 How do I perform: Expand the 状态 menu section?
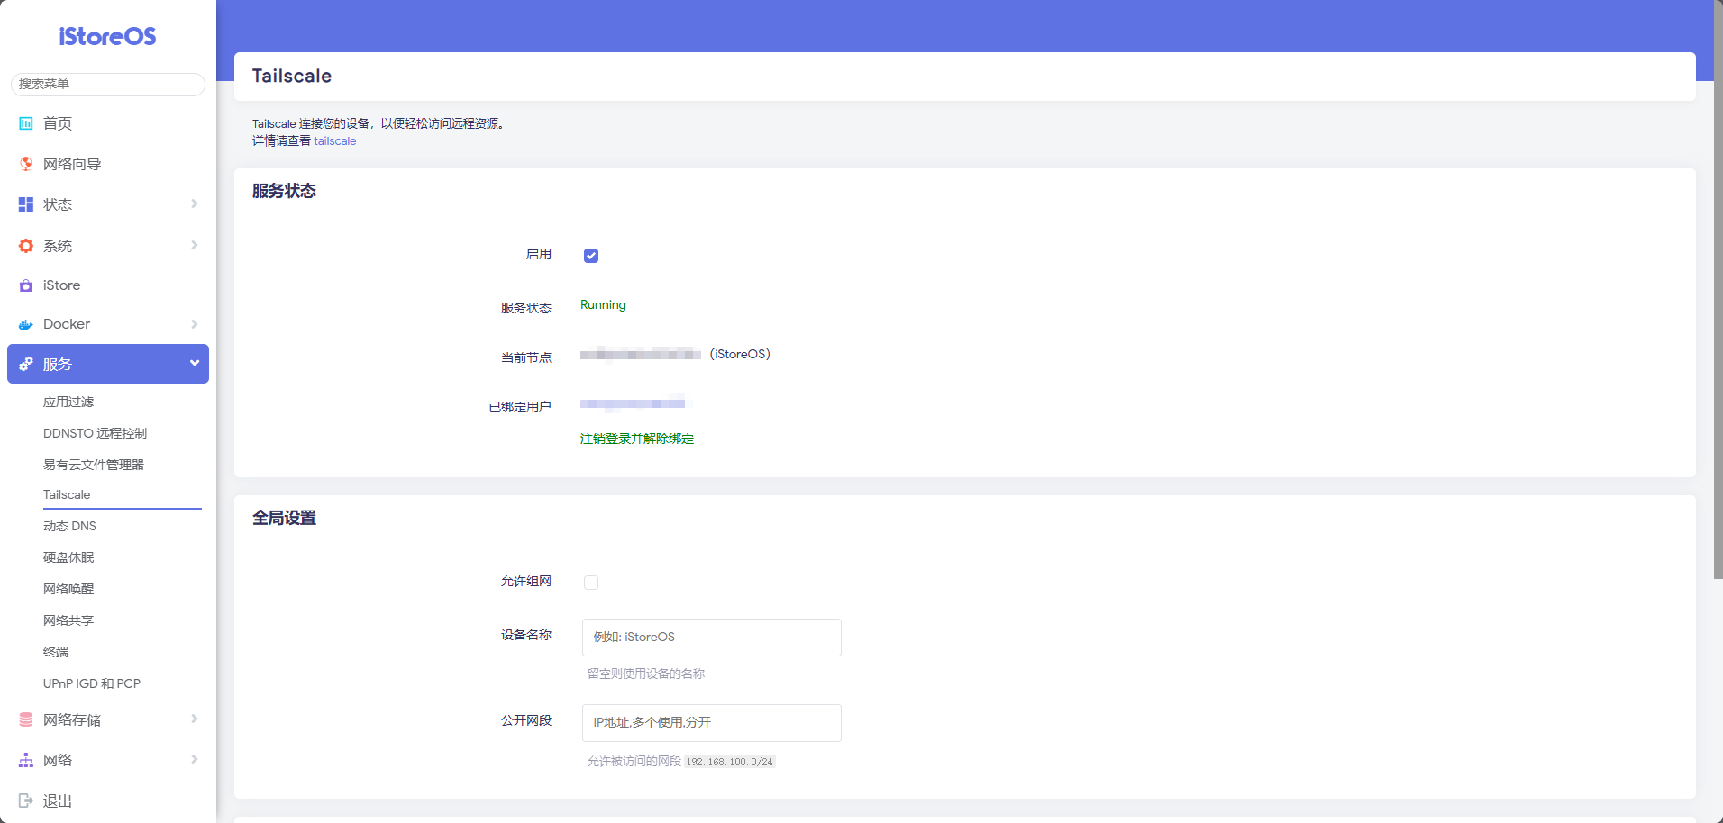194,204
